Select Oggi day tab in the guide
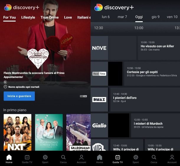 [x=139, y=17]
